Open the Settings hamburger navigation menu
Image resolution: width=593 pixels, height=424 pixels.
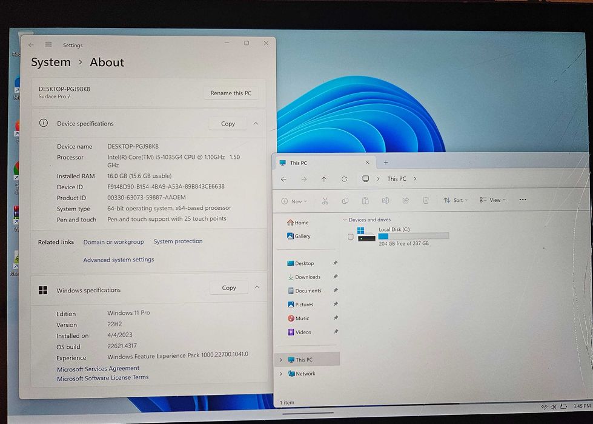pyautogui.click(x=48, y=45)
